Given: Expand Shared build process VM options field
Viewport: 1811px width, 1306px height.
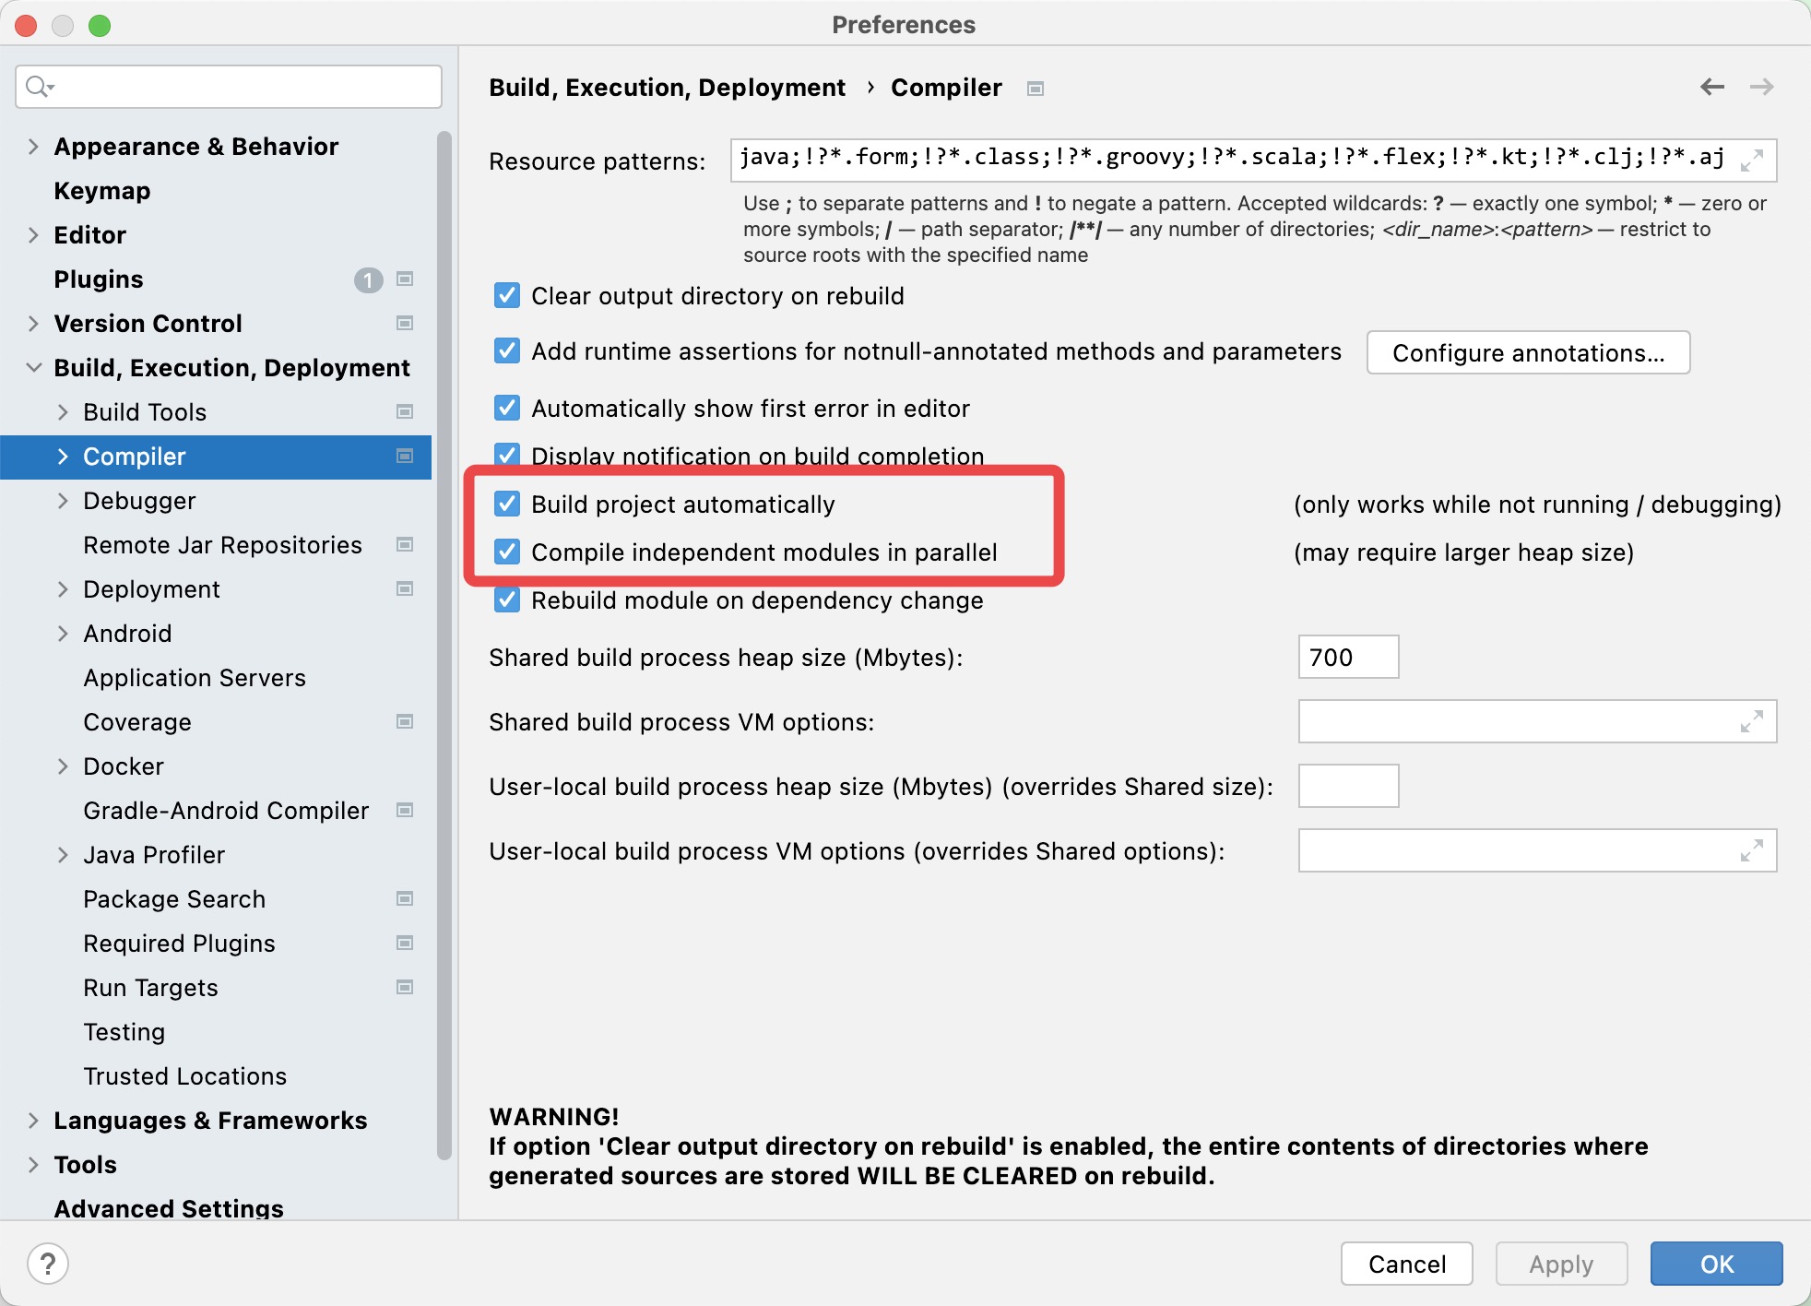Looking at the screenshot, I should [1752, 721].
